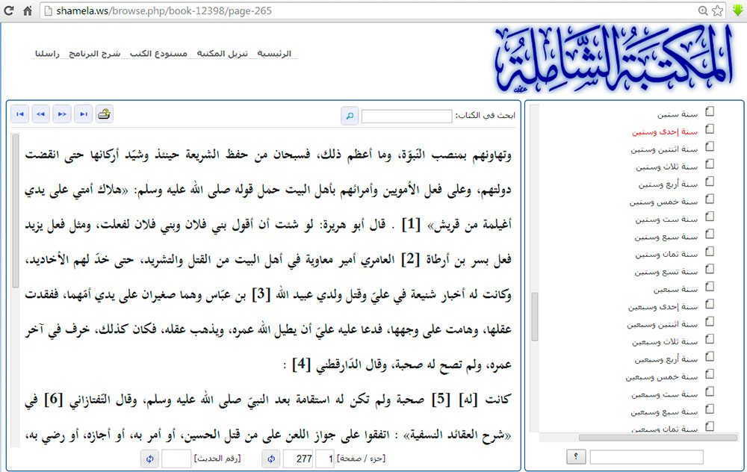Go to browser home page icon
This screenshot has height=472, width=747.
pos(28,10)
